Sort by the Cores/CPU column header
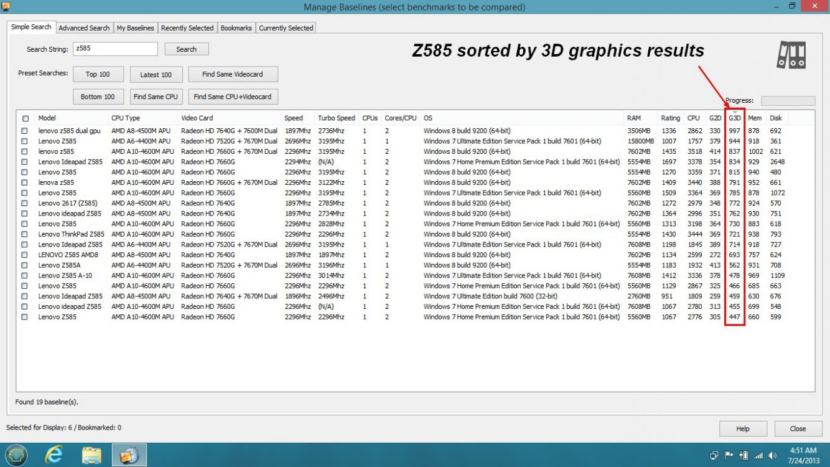The width and height of the screenshot is (830, 467). click(x=401, y=118)
